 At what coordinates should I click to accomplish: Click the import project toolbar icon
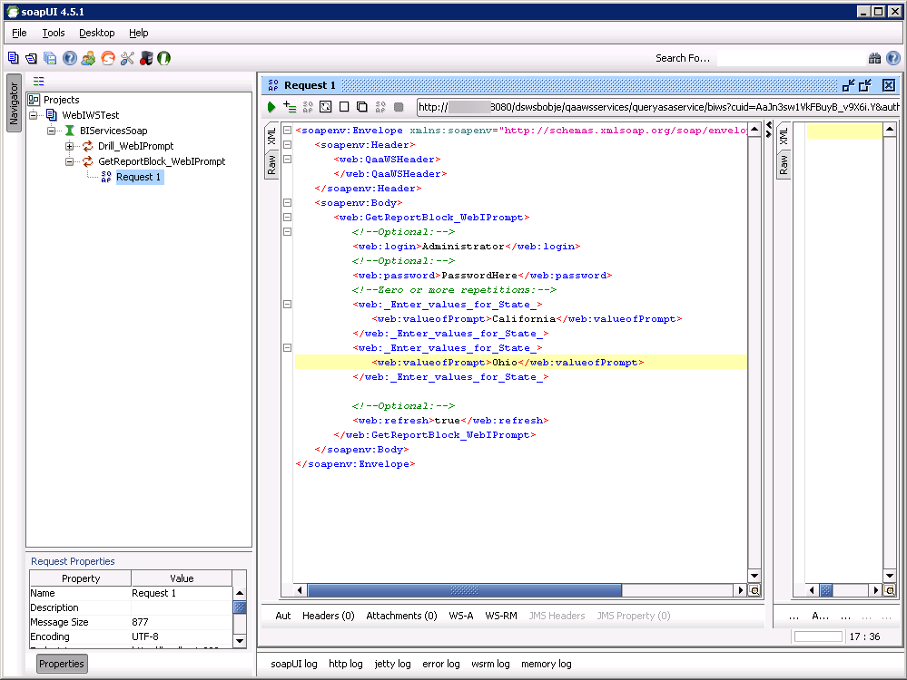pyautogui.click(x=31, y=58)
